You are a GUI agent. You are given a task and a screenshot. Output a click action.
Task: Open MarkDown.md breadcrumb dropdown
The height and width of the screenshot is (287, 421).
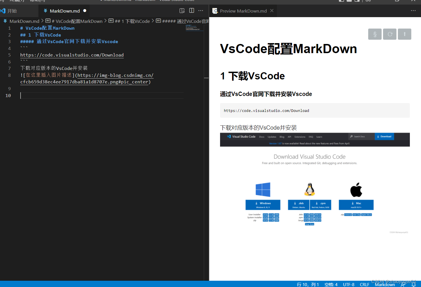click(21, 21)
